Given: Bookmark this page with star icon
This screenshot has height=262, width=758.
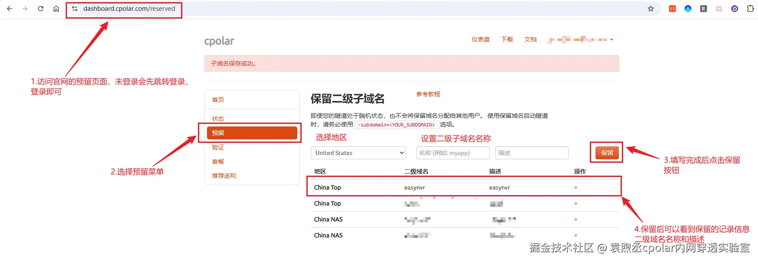Looking at the screenshot, I should coord(651,9).
